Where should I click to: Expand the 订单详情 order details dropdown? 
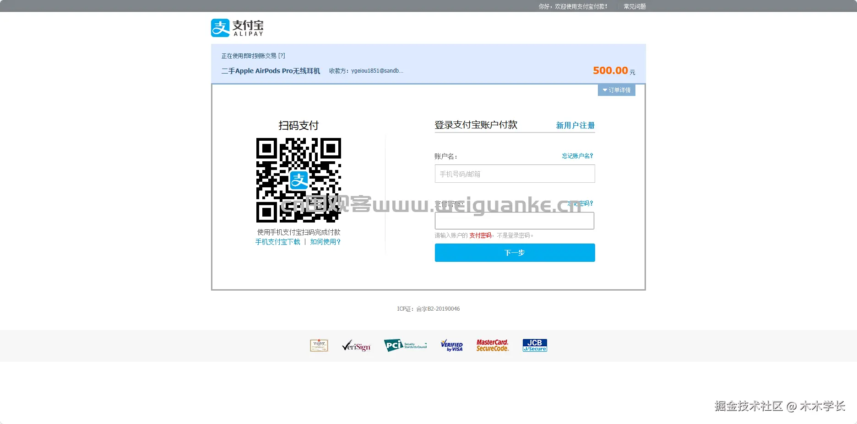pyautogui.click(x=617, y=90)
